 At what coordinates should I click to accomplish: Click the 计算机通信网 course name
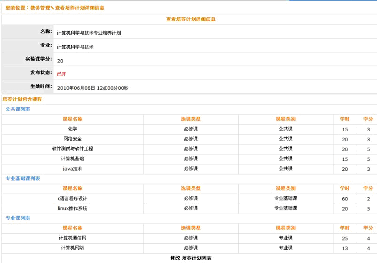(x=72, y=238)
